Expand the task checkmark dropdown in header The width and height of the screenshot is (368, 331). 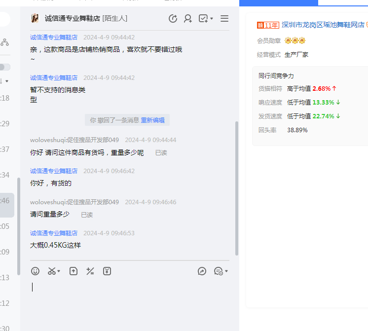pyautogui.click(x=212, y=19)
